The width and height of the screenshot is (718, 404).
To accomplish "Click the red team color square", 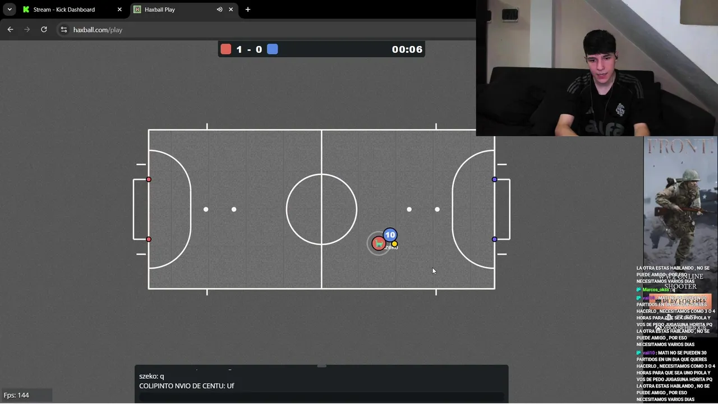I will point(225,49).
